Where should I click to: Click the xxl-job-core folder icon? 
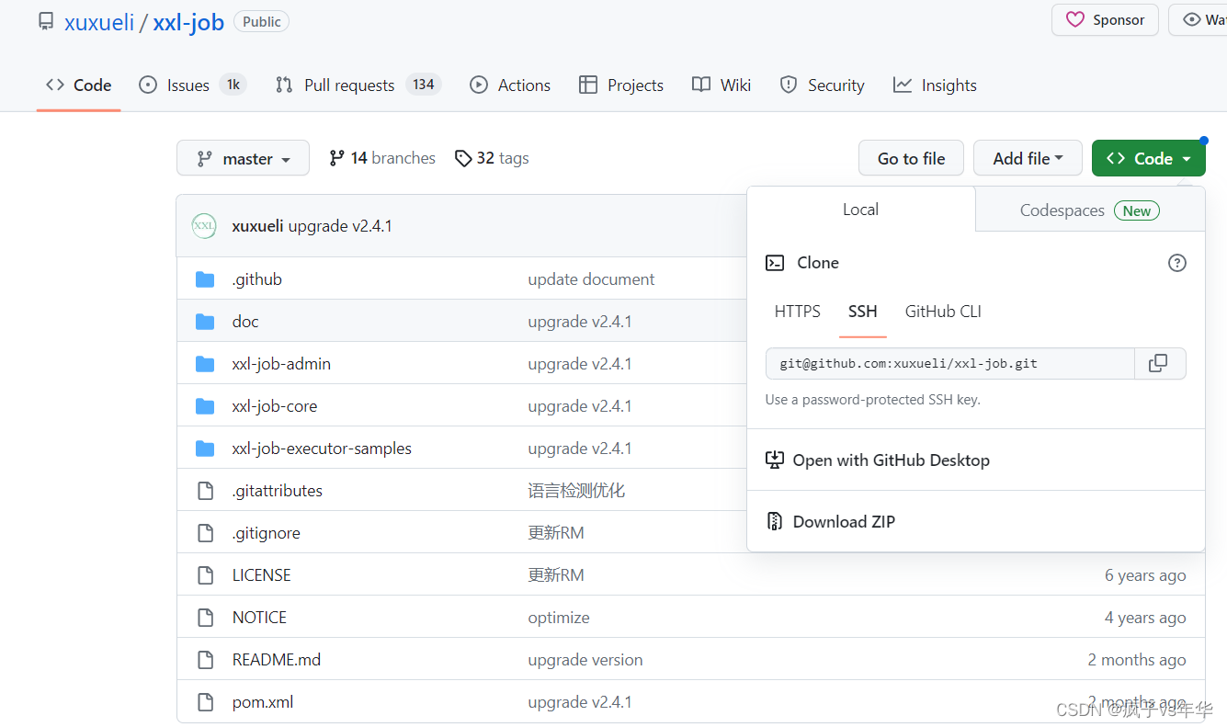205,406
